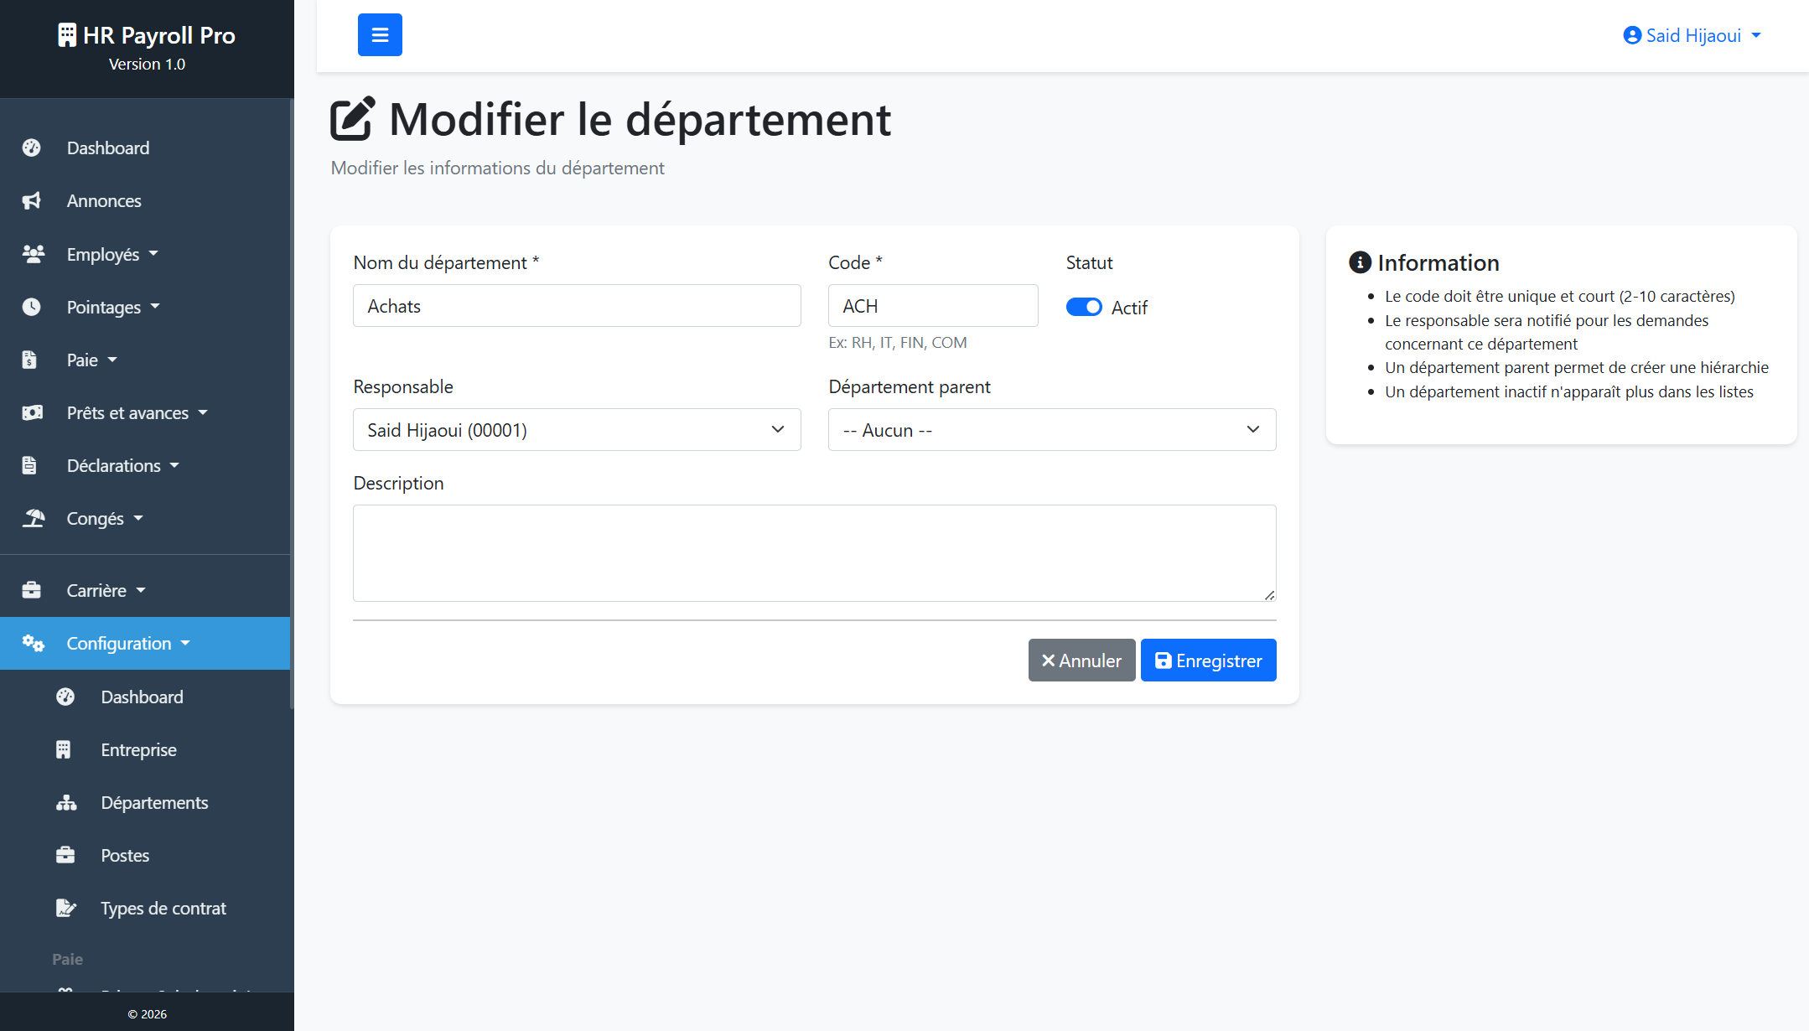Click the Déclarations document icon

(x=30, y=465)
